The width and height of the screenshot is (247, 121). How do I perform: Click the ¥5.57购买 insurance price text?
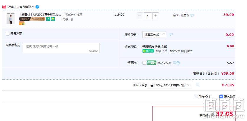tap(164, 63)
